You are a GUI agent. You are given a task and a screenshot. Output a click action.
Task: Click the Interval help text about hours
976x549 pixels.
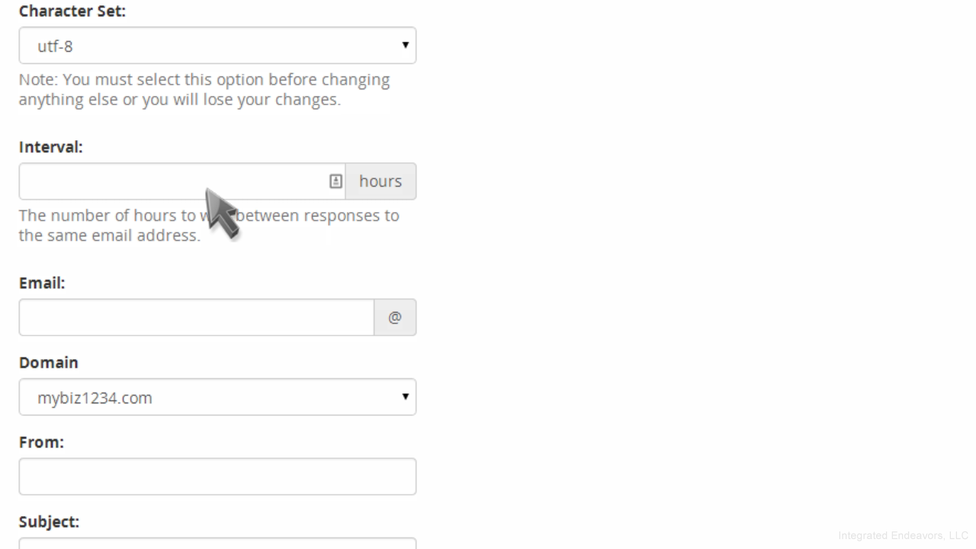[x=209, y=226]
